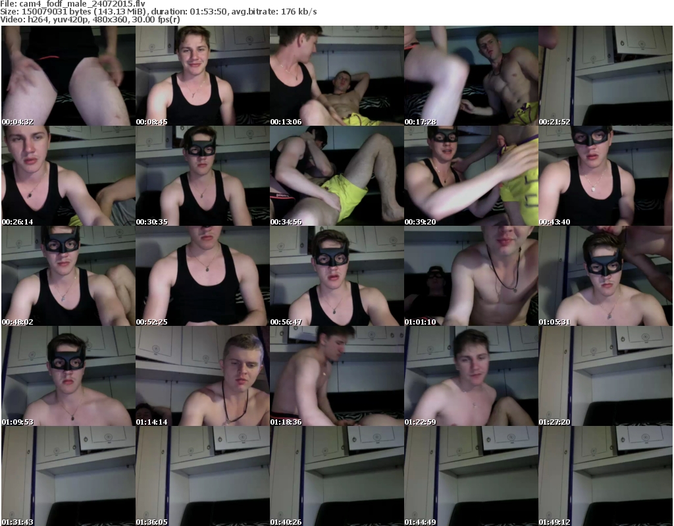The image size is (674, 526).
Task: Select the thumbnail stamped 00:08:45
Action: (203, 76)
